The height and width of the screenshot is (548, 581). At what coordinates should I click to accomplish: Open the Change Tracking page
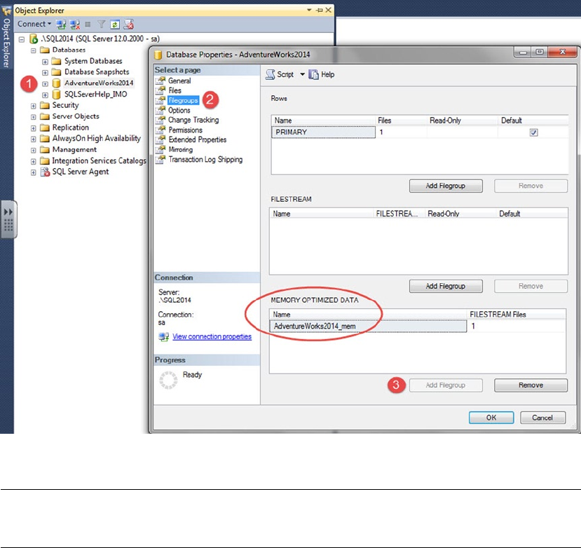[193, 120]
